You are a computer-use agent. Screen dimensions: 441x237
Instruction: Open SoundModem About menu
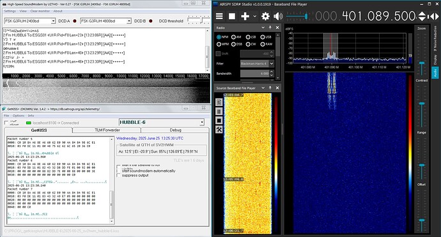point(58,11)
